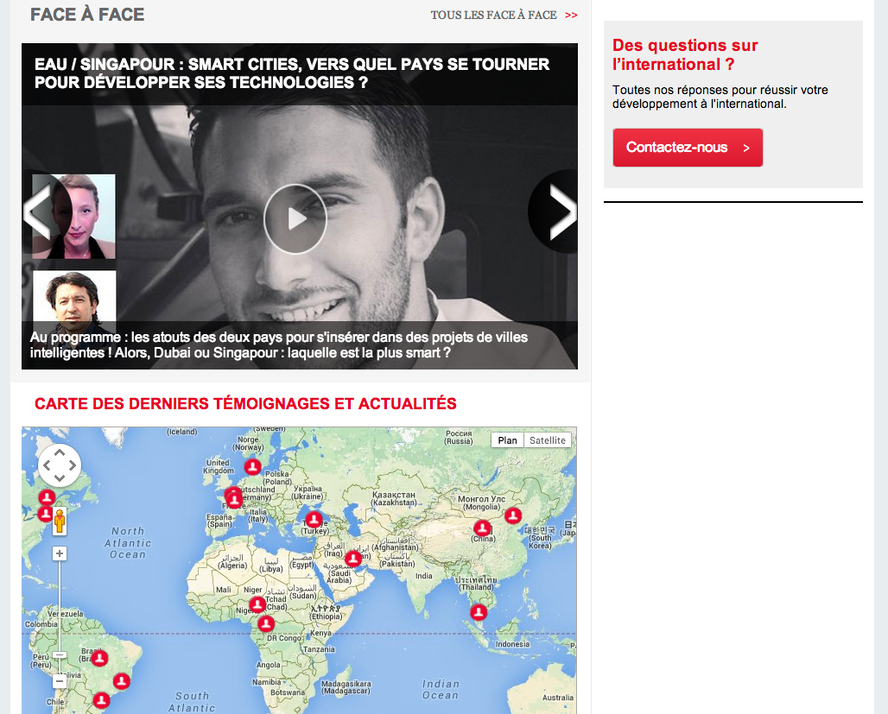Select the China map marker
Screen dimensions: 888x714
click(482, 528)
